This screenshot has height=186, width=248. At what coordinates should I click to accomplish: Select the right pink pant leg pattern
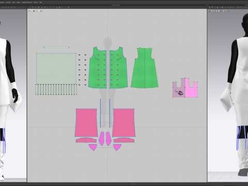pyautogui.click(x=123, y=122)
